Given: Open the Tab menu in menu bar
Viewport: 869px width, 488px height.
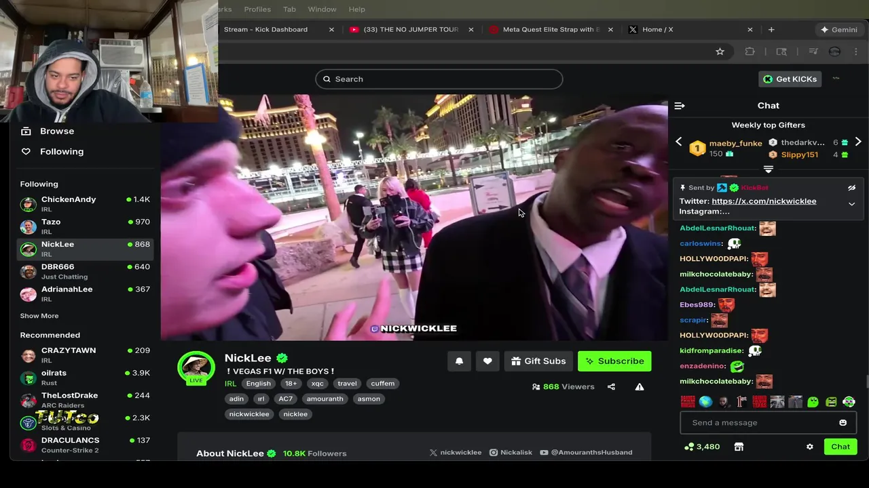Looking at the screenshot, I should [289, 9].
